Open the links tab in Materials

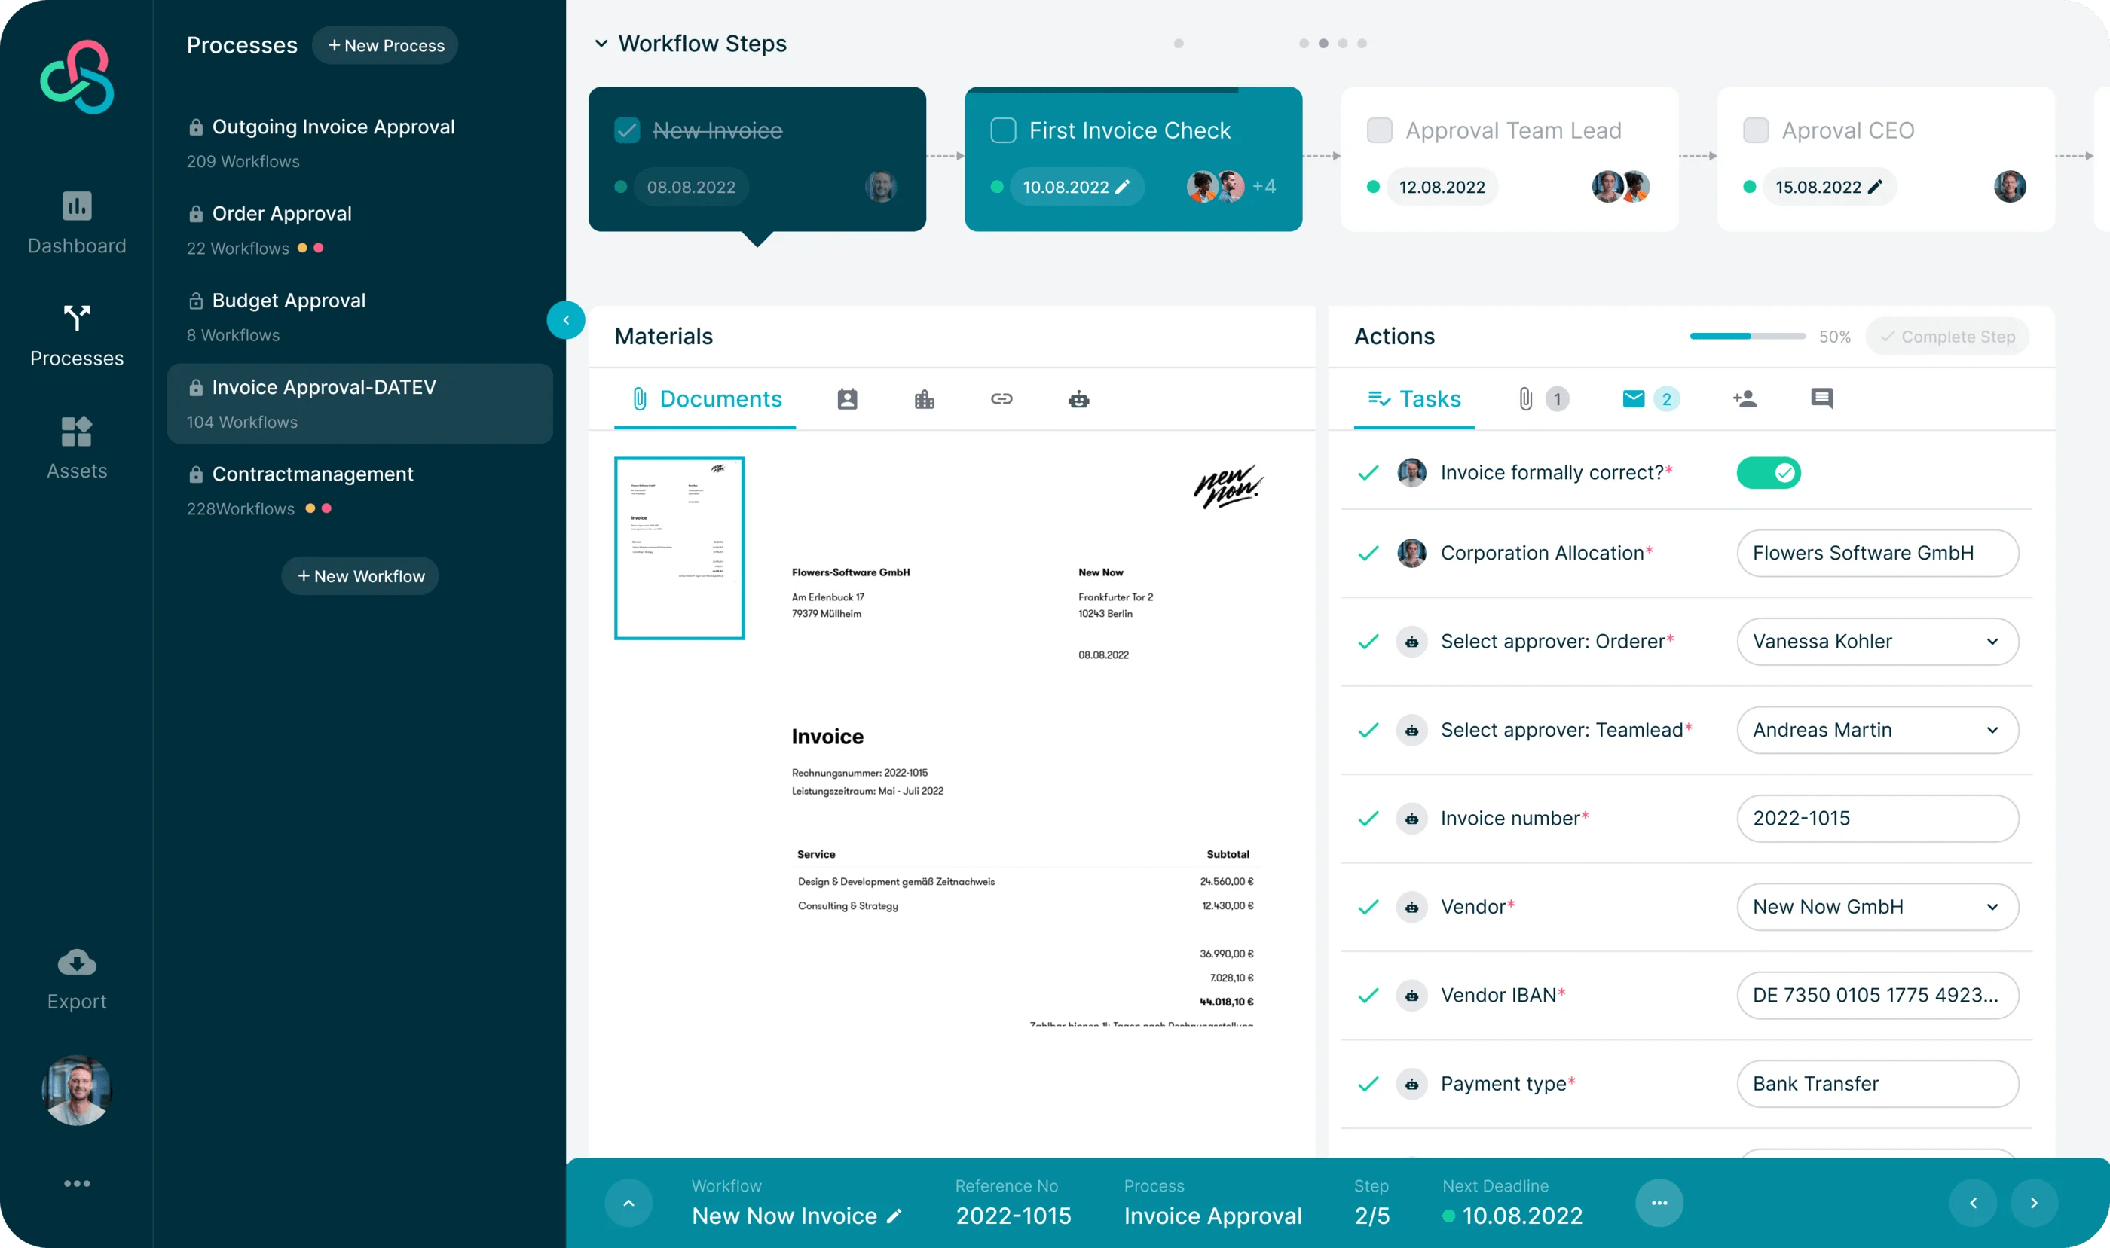1001,399
